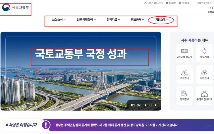Click the exclamation mark icon in the notice banner
214x134 pixels.
pos(46,125)
